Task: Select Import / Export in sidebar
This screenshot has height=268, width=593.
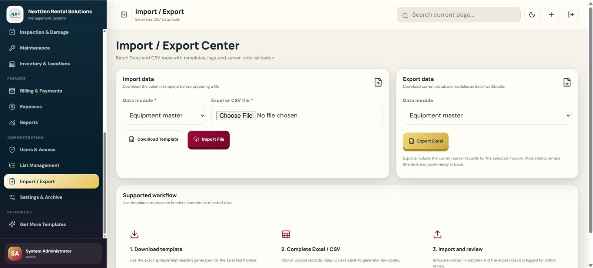Action: tap(52, 181)
